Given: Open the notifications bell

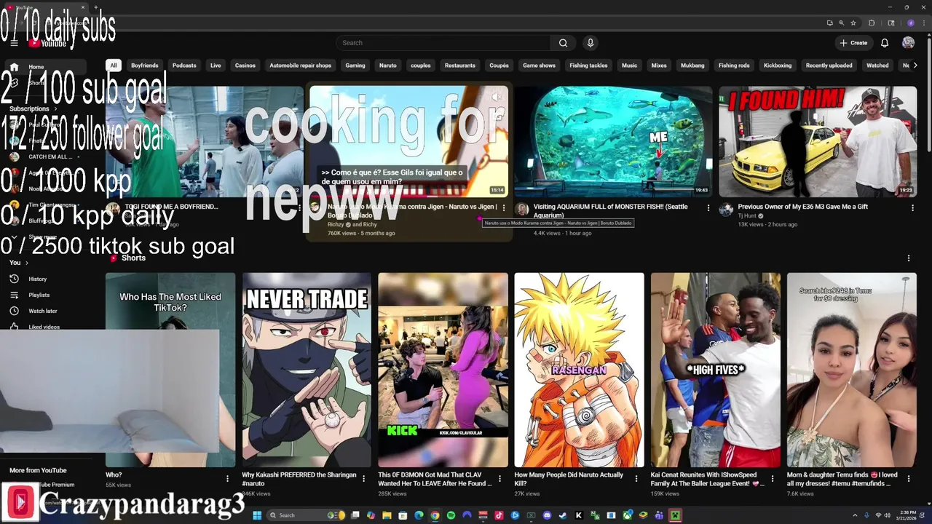Looking at the screenshot, I should 885,43.
